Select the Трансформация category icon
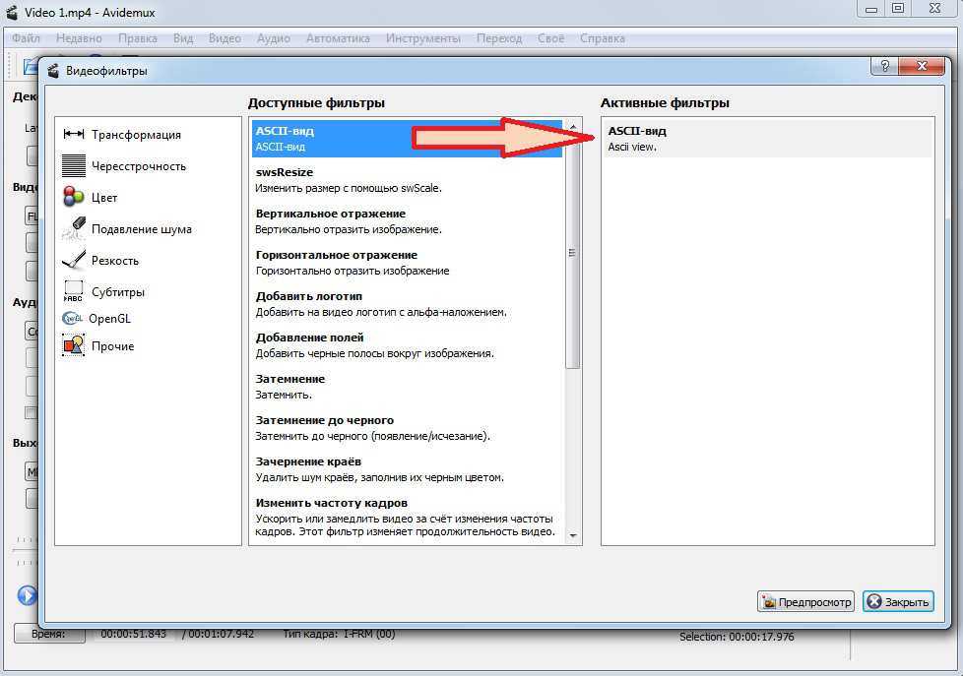This screenshot has width=963, height=676. pyautogui.click(x=74, y=135)
